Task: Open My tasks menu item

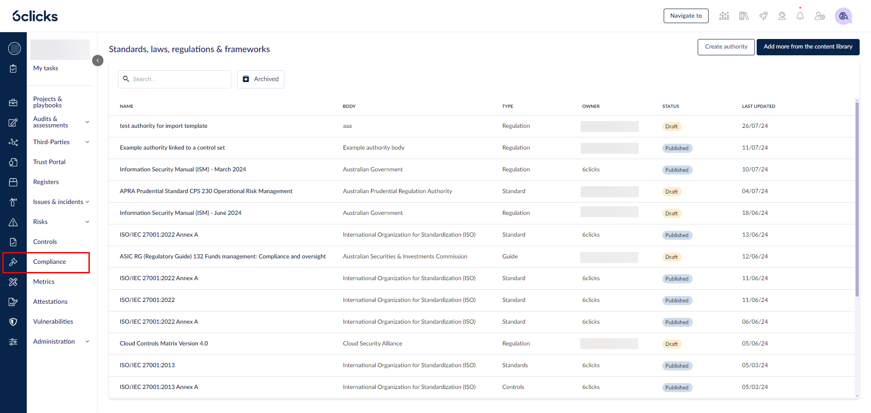Action: (x=45, y=68)
